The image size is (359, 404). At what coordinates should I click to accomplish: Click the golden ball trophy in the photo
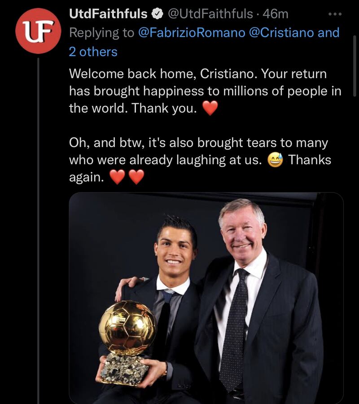[x=128, y=328]
